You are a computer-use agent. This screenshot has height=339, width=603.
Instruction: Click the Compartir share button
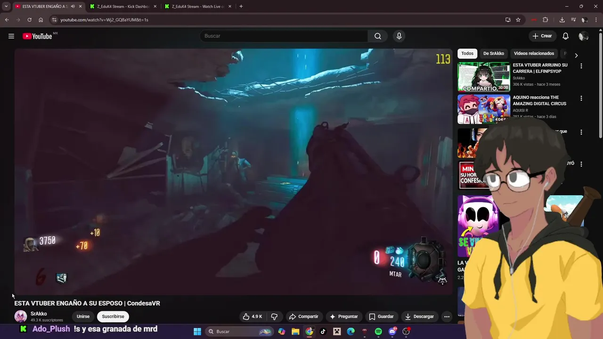[303, 316]
